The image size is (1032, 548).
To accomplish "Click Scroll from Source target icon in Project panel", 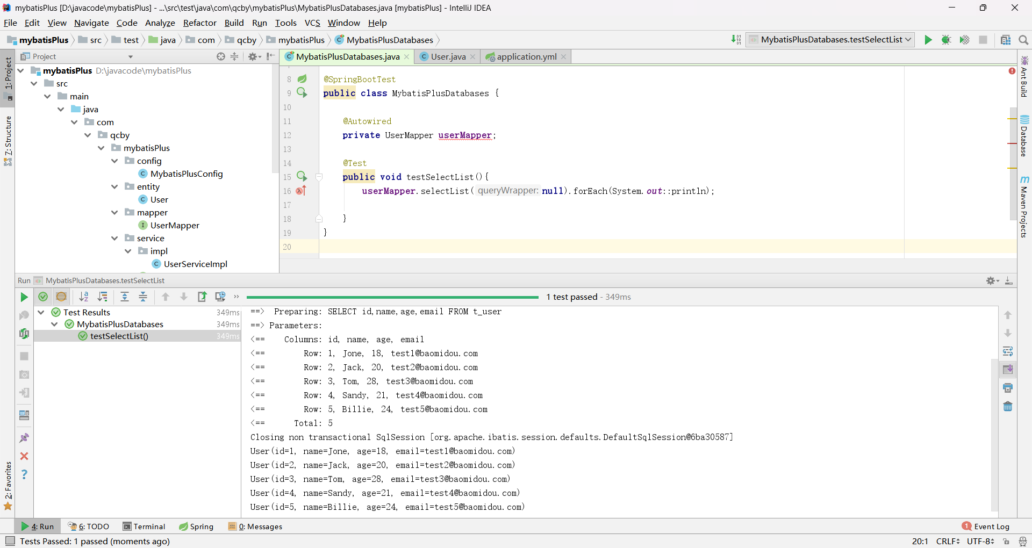I will [x=221, y=56].
